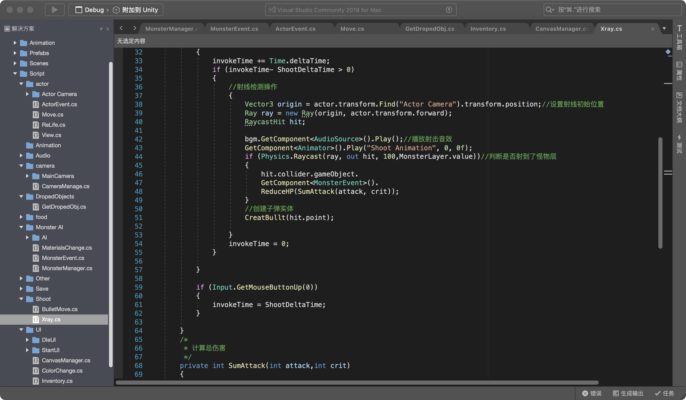Screen dimensions: 686x400
Task: Switch to the Inventory.cs tab
Action: pyautogui.click(x=488, y=29)
